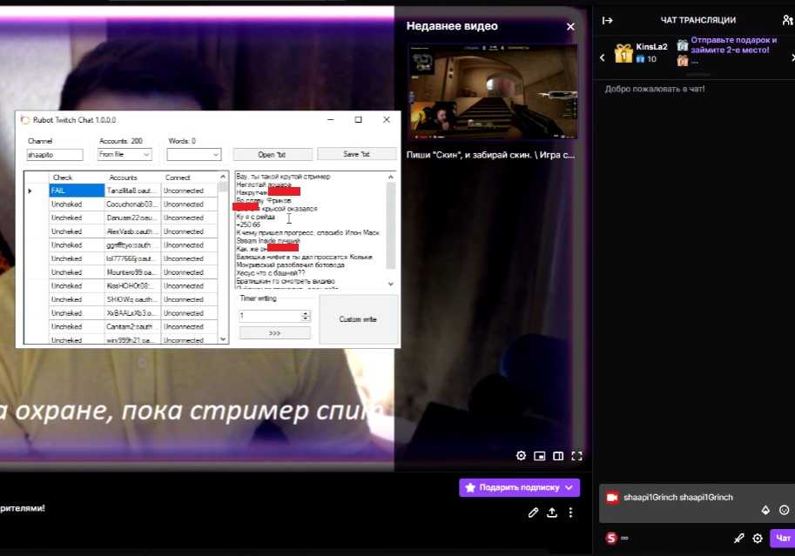
Task: Click the 'Open *txt' button
Action: (272, 154)
